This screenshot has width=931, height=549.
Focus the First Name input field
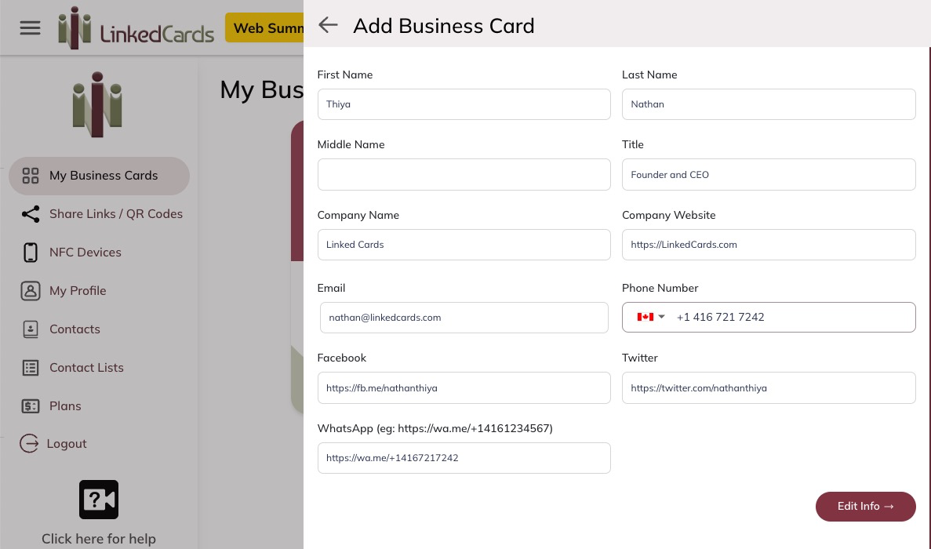tap(464, 104)
